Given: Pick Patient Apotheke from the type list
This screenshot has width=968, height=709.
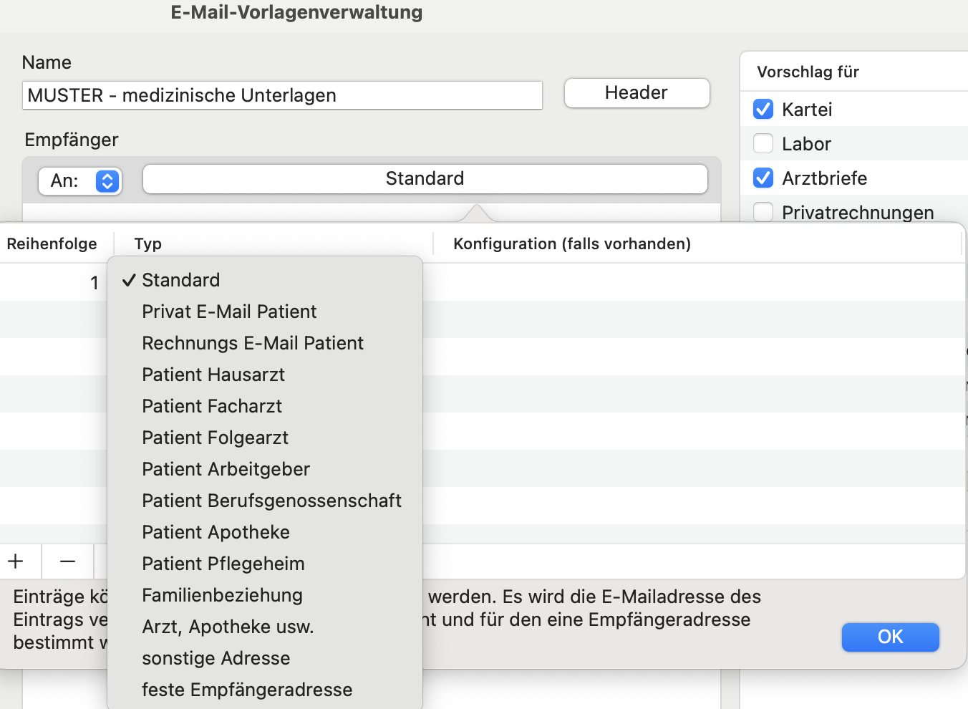Looking at the screenshot, I should [216, 532].
